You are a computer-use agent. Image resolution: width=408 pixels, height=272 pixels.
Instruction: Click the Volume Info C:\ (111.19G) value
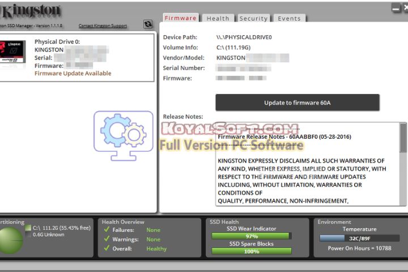click(x=233, y=48)
